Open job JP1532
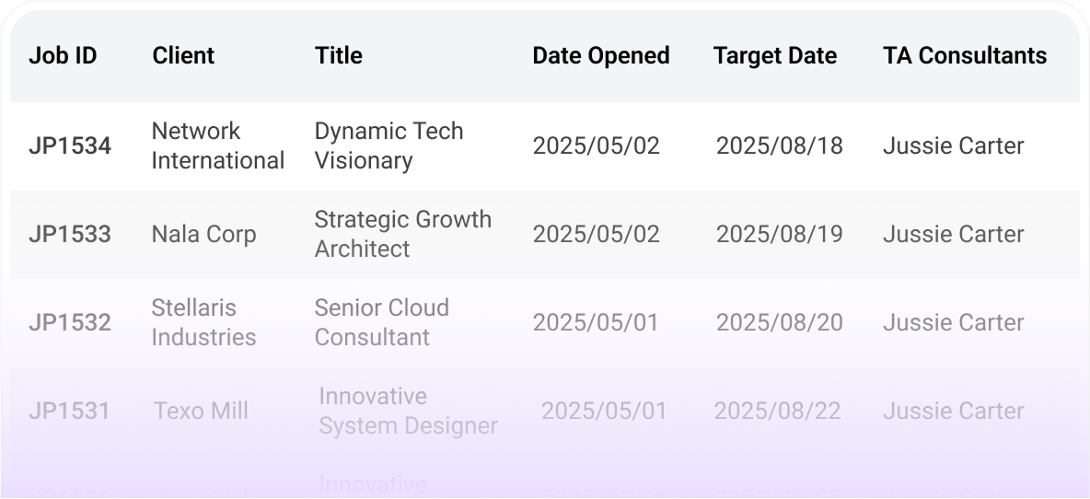Image resolution: width=1090 pixels, height=499 pixels. tap(70, 322)
